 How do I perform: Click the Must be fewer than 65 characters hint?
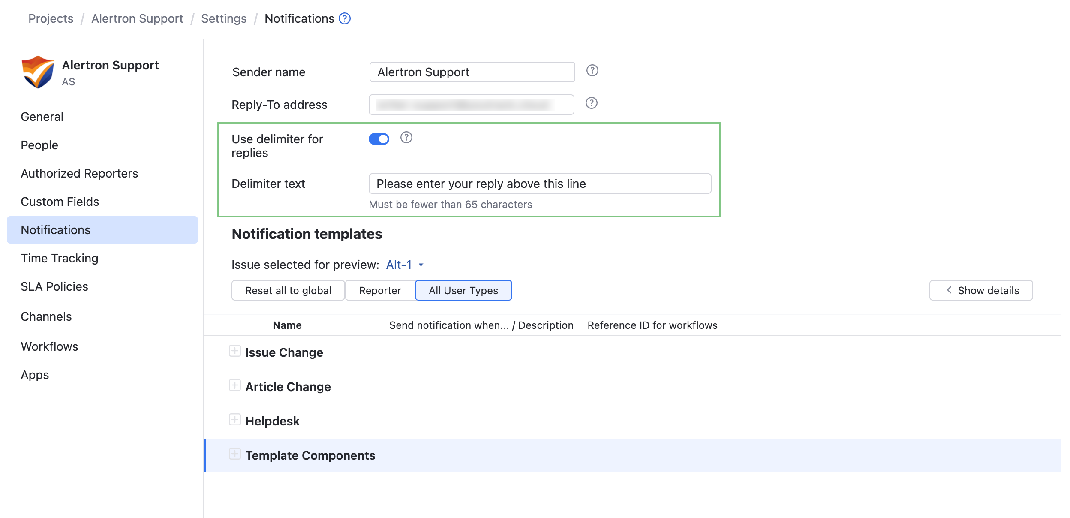pos(450,205)
